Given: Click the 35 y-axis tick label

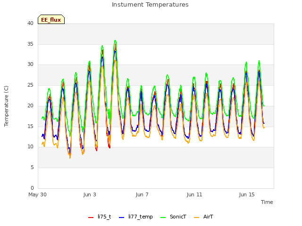Looking at the screenshot, I should point(30,44).
